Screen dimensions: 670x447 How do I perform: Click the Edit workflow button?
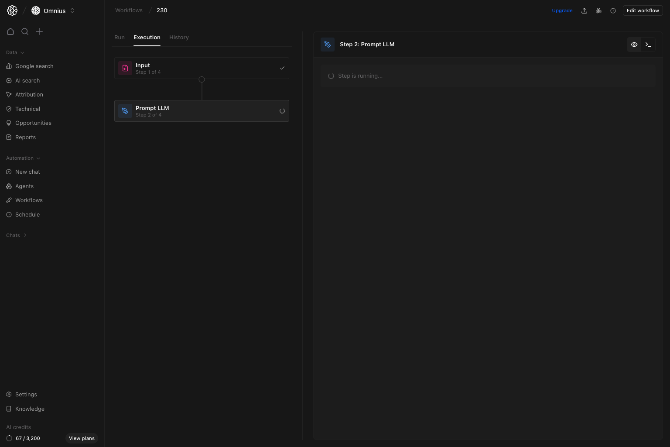(x=643, y=10)
